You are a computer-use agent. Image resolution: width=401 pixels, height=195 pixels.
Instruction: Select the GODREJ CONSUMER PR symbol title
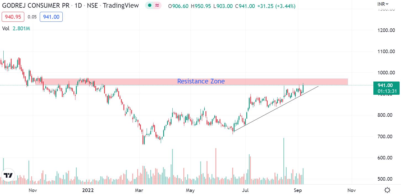pos(36,6)
